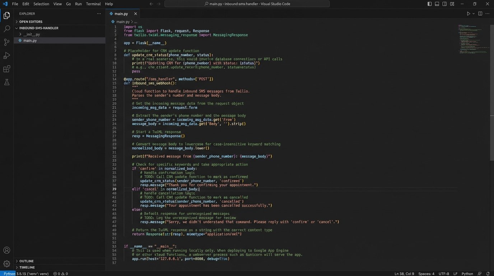This screenshot has height=276, width=494.
Task: Open the Manage gear icon
Action: [6, 264]
